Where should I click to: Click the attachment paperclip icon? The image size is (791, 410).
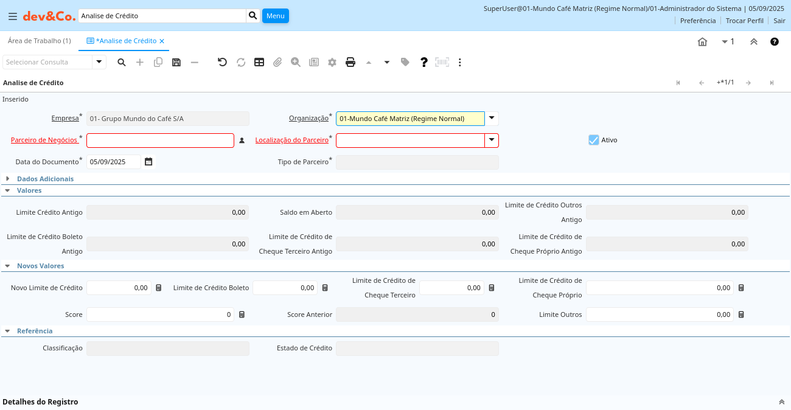[x=277, y=62]
